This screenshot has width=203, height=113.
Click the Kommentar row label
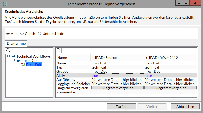(x=66, y=92)
